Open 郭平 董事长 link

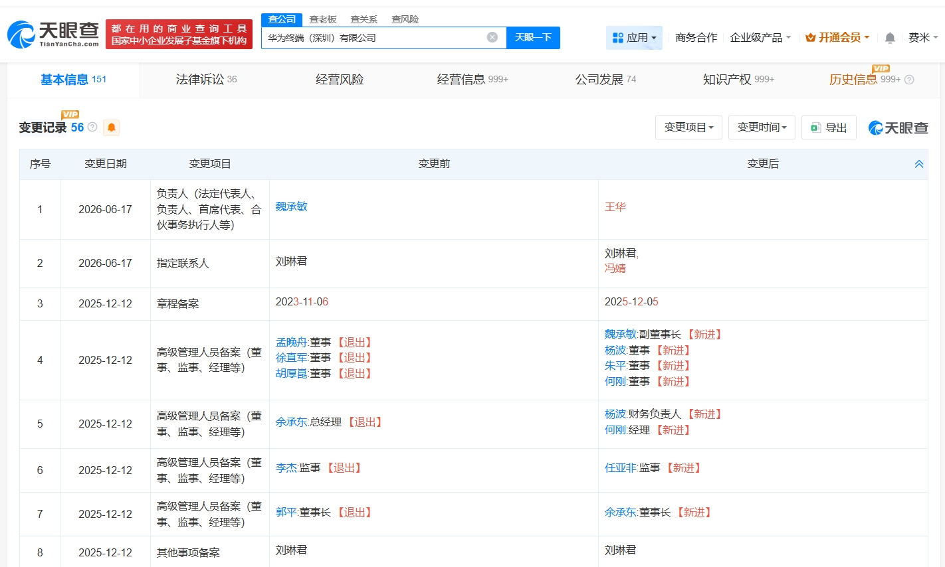[x=286, y=513]
